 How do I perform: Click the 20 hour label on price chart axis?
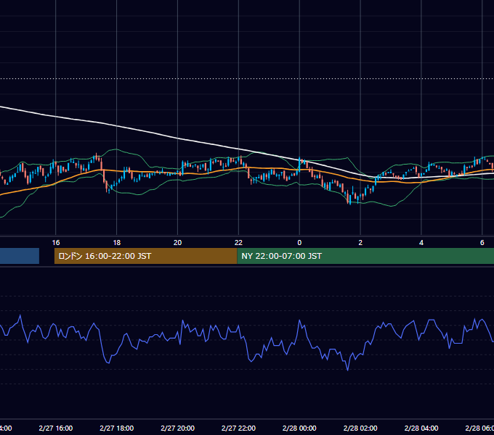[178, 242]
